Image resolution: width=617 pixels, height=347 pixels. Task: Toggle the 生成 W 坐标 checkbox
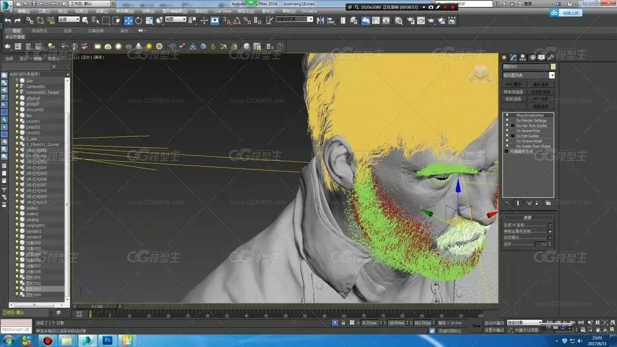point(550,225)
